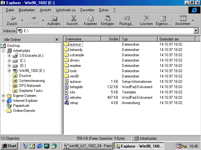Expand the Adresse bar dropdown list

196,31
